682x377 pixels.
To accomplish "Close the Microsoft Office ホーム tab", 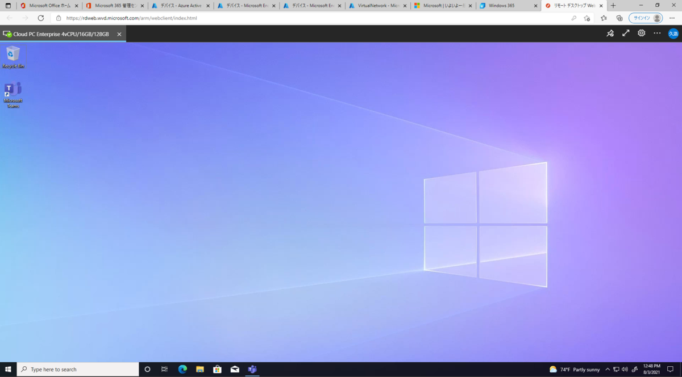I will (x=76, y=6).
